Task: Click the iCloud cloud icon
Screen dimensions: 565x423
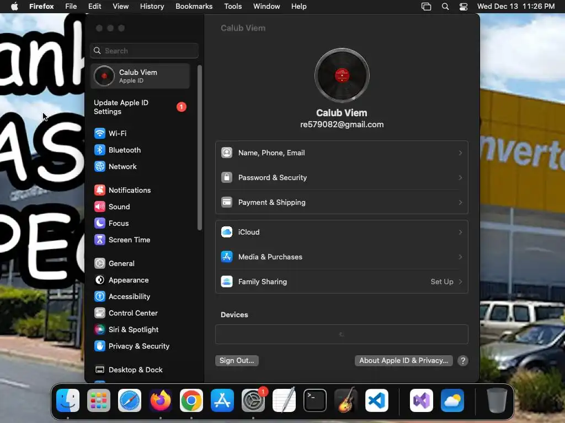Action: (227, 232)
